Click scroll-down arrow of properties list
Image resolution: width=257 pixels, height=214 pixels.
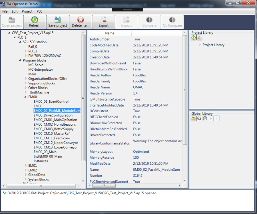(x=185, y=180)
